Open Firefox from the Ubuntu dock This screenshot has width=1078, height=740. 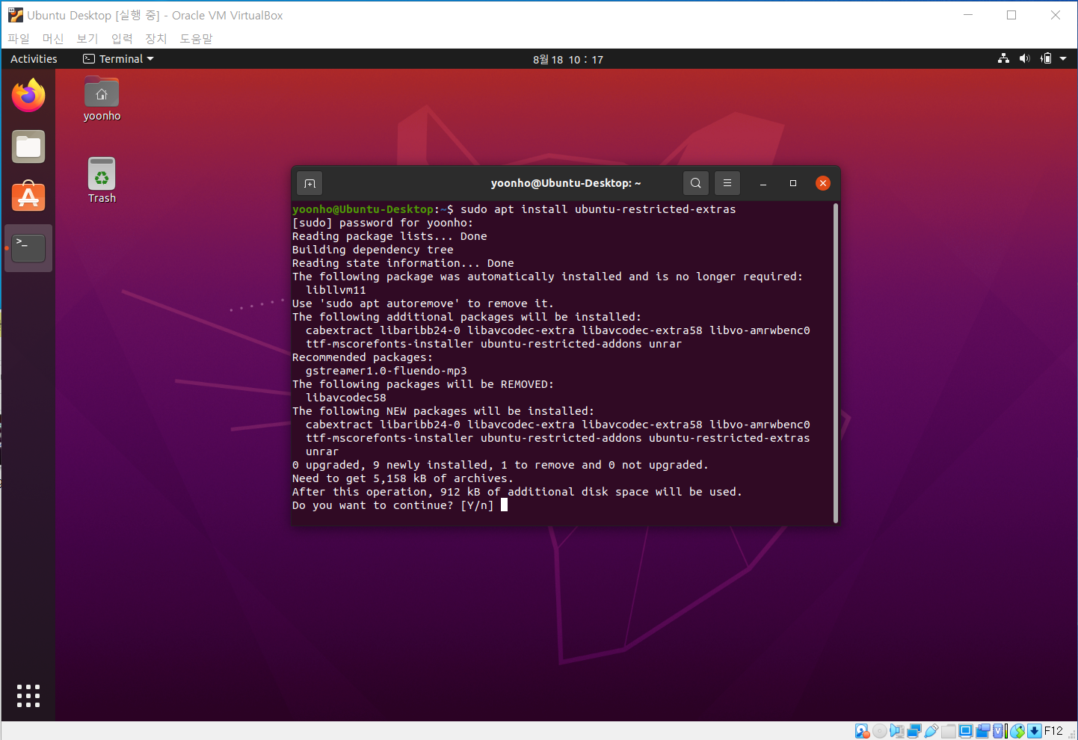[x=28, y=96]
